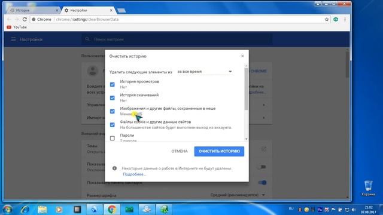Click the История скачиваний label
The image size is (383, 215).
(x=139, y=95)
